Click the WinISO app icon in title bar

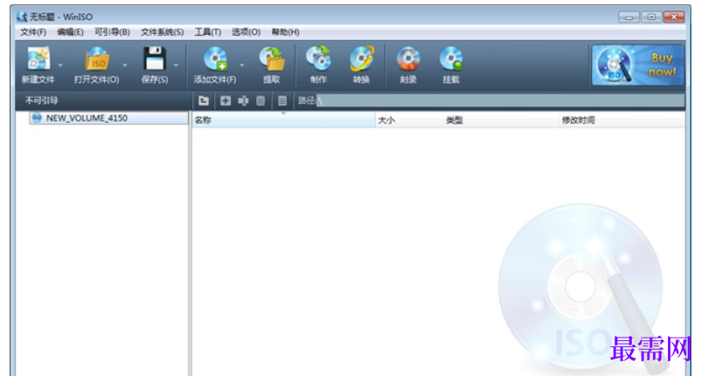(22, 17)
